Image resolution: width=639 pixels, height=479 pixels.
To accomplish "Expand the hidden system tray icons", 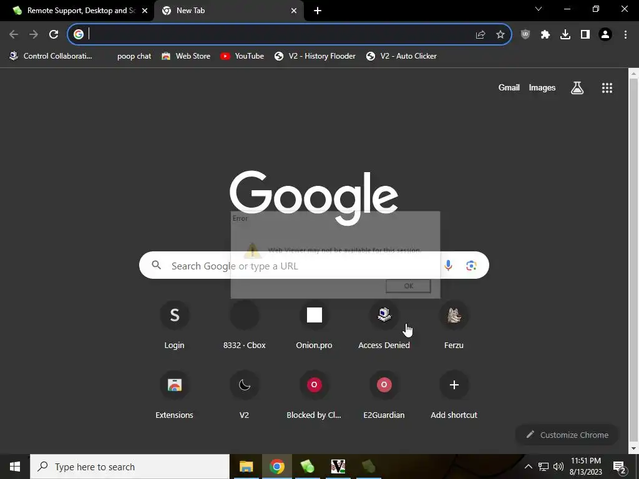I will point(528,467).
